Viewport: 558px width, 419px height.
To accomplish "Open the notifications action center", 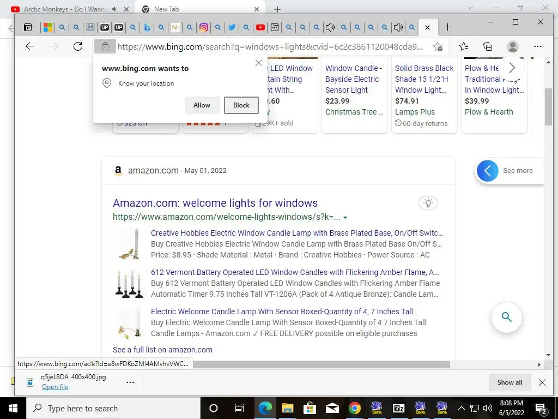I will 541,408.
